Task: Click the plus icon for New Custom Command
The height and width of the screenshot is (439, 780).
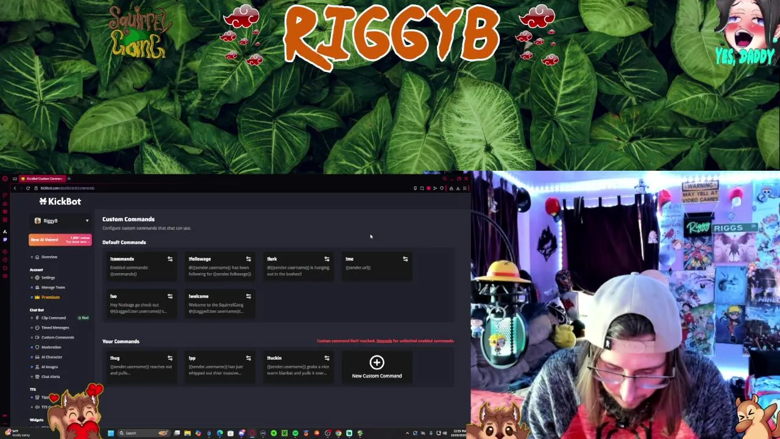Action: pyautogui.click(x=377, y=363)
